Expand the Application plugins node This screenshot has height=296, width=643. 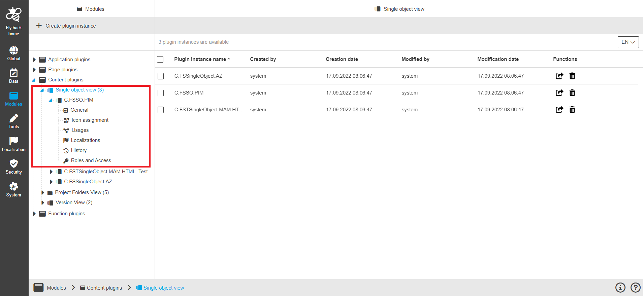[x=34, y=60]
